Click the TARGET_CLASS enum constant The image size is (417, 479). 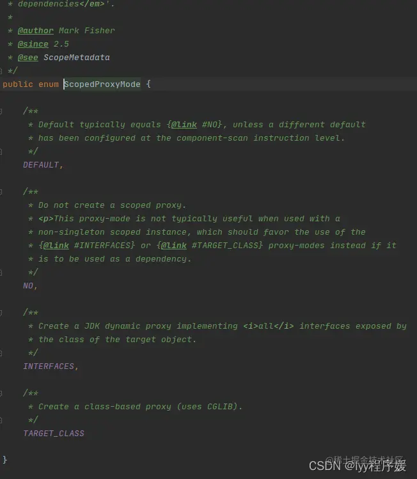click(x=54, y=434)
